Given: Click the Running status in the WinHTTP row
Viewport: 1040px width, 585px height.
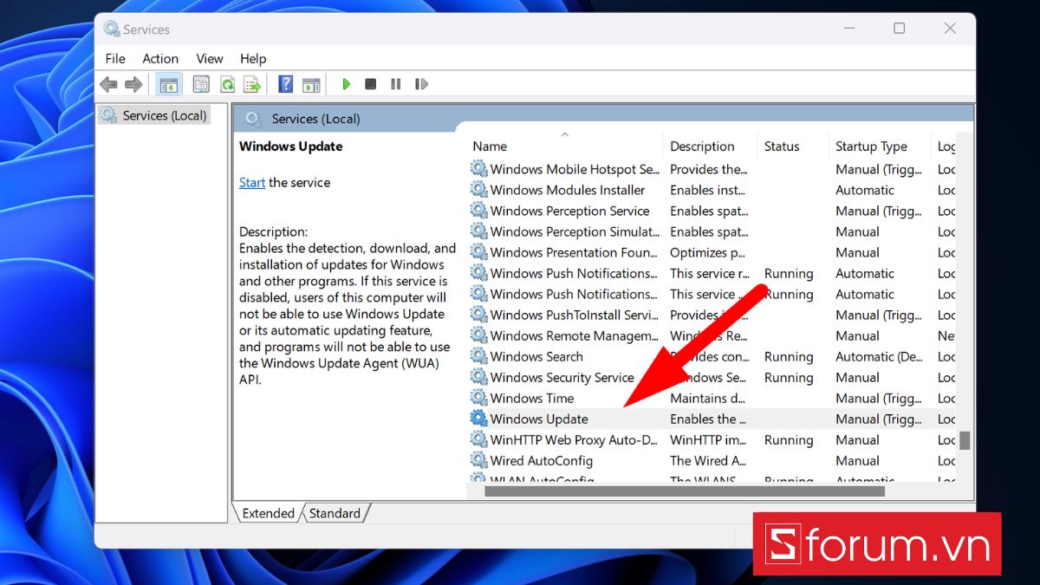Looking at the screenshot, I should 789,439.
